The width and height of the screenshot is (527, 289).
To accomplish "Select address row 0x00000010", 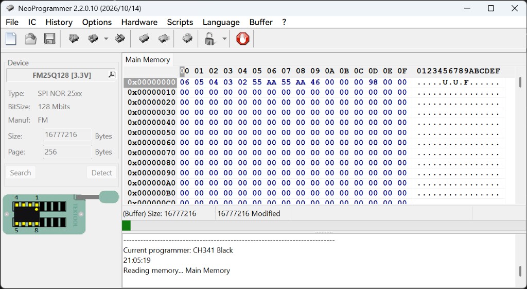I will click(x=152, y=93).
